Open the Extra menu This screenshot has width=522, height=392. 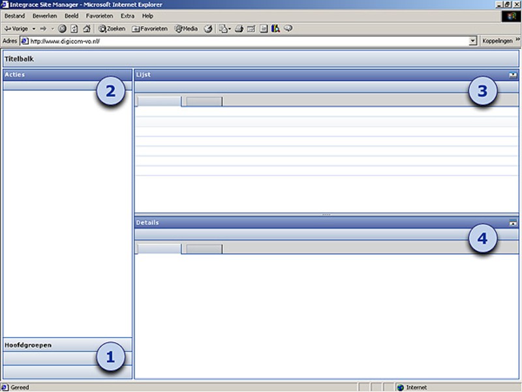point(127,16)
